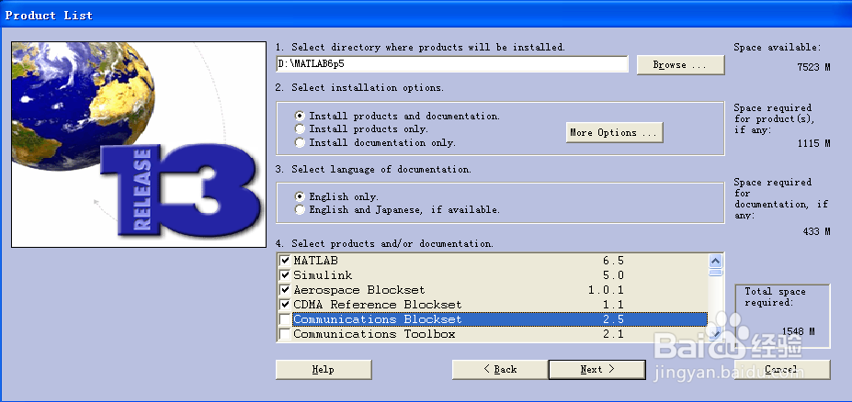Select the MATLAB row text
Viewport: 852px width, 402px height.
(315, 261)
